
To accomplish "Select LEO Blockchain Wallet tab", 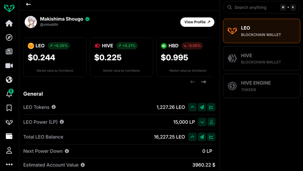I will [262, 31].
